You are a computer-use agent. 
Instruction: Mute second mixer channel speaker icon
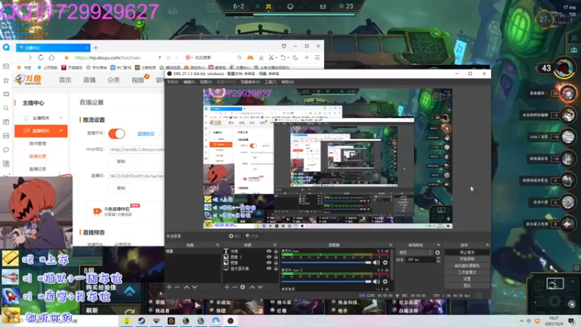pyautogui.click(x=376, y=281)
